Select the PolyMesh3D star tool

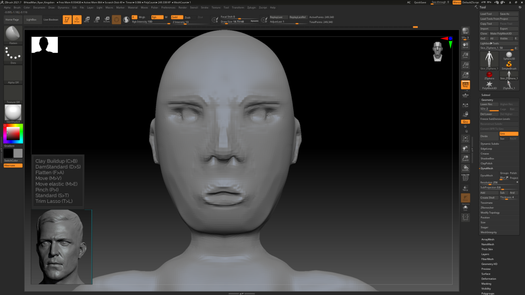[x=489, y=84]
